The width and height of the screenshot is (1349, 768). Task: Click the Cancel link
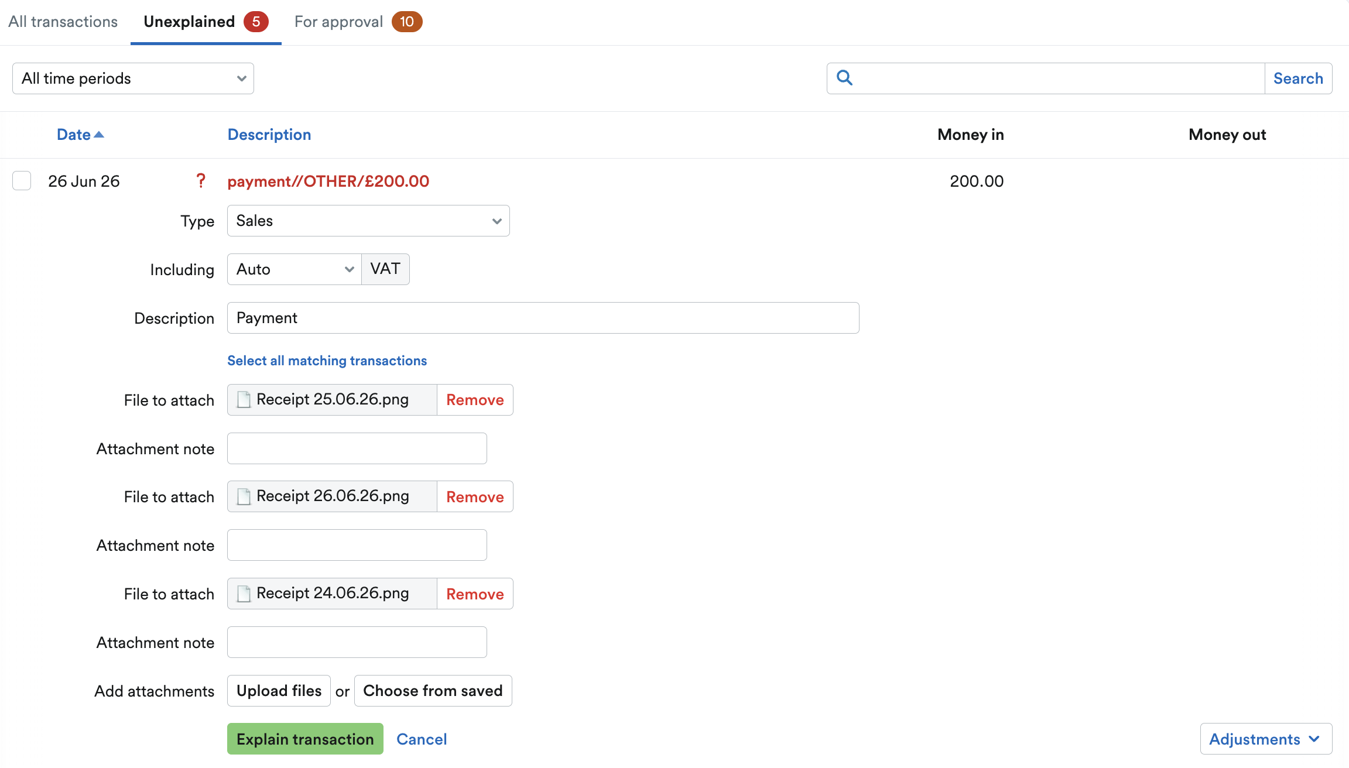[422, 739]
